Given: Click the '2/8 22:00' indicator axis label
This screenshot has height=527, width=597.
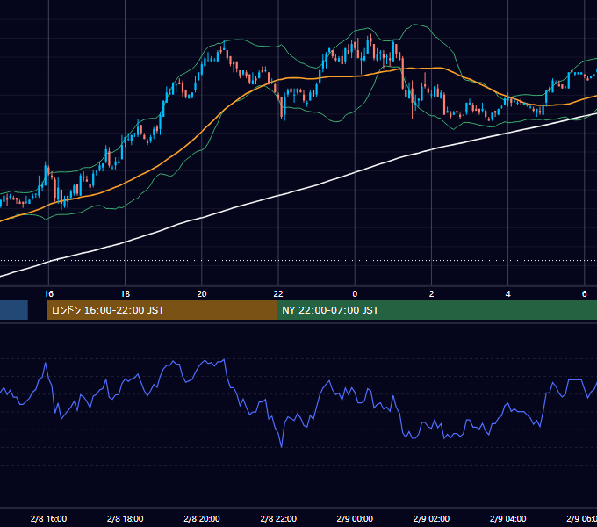Looking at the screenshot, I should click(278, 518).
